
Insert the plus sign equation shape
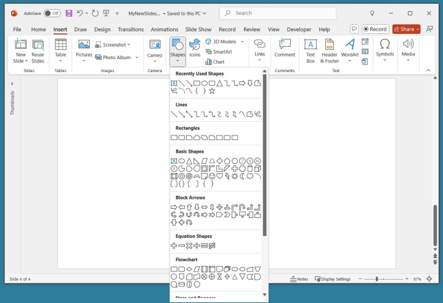[174, 246]
